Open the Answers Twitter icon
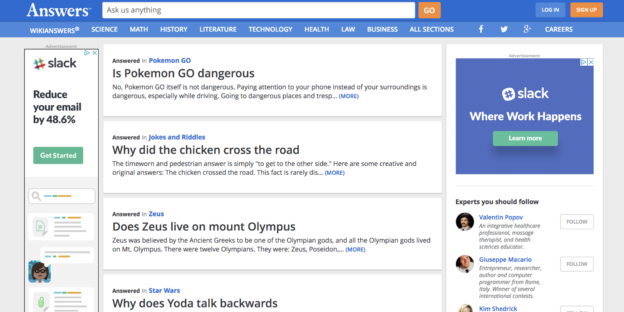Image resolution: width=624 pixels, height=312 pixels. click(504, 29)
